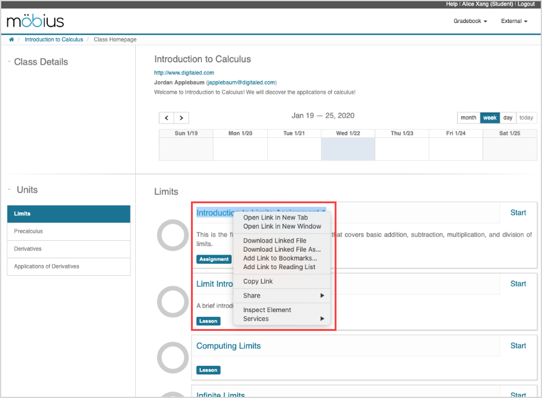542x398 pixels.
Task: Open the Gradebook dropdown
Action: click(x=470, y=21)
